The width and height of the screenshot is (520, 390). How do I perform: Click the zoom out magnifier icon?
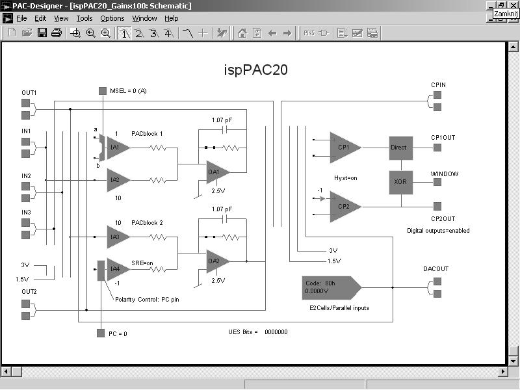[x=90, y=33]
